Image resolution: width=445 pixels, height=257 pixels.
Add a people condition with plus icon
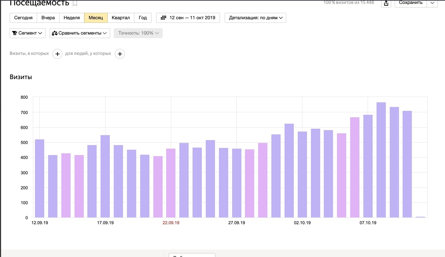120,54
